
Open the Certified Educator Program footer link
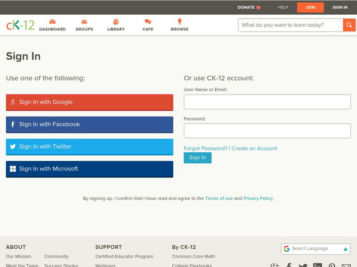(124, 257)
